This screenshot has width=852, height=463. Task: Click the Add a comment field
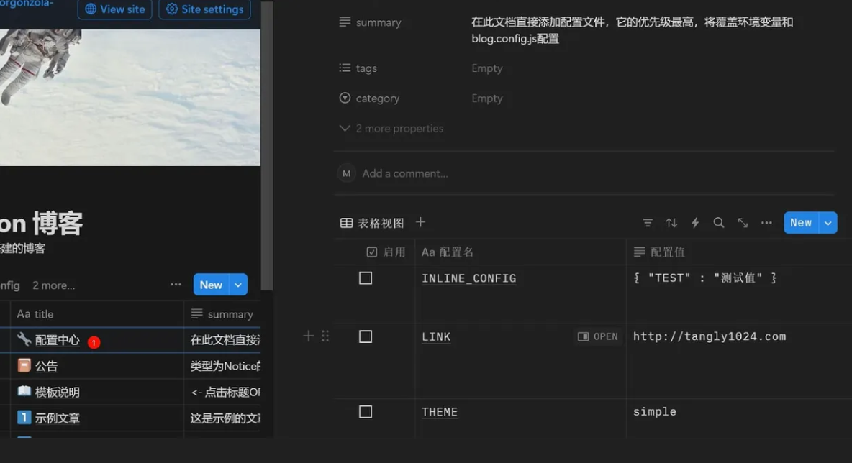tap(405, 173)
